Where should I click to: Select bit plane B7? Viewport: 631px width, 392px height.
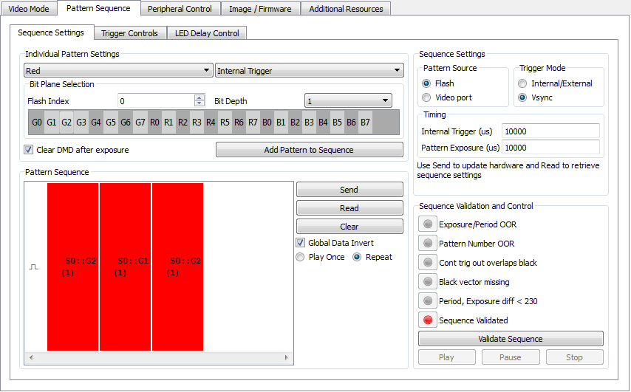[365, 123]
